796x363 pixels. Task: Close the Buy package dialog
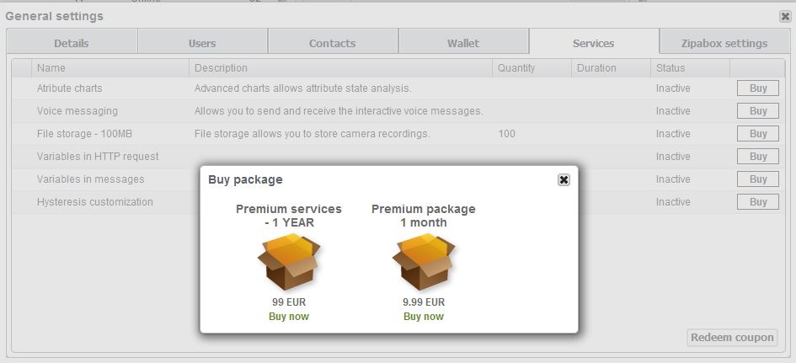click(x=564, y=179)
